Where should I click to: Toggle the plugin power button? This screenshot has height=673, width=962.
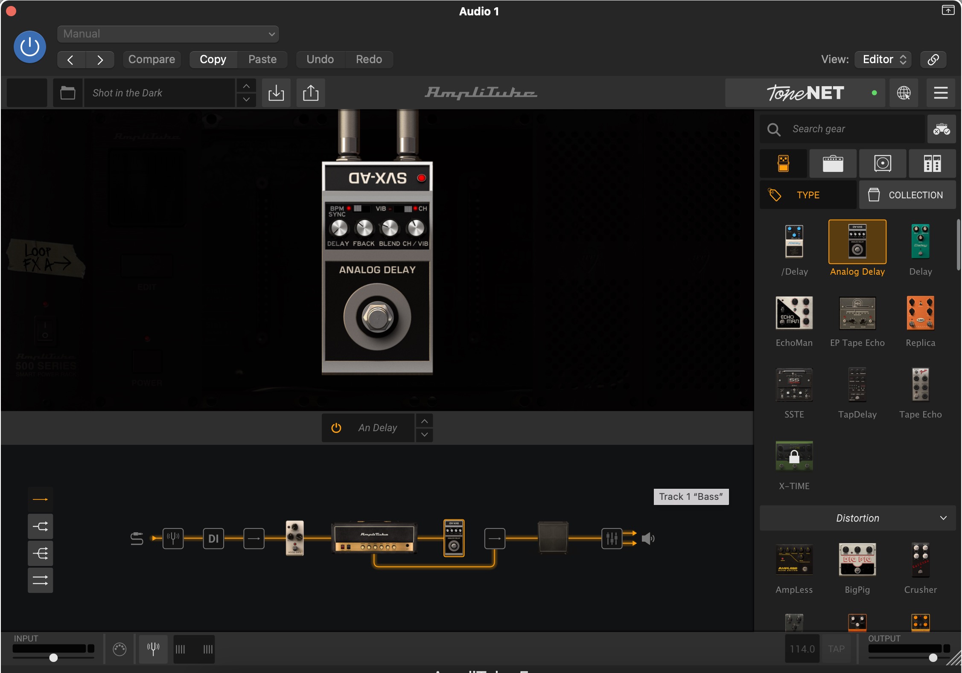(29, 47)
